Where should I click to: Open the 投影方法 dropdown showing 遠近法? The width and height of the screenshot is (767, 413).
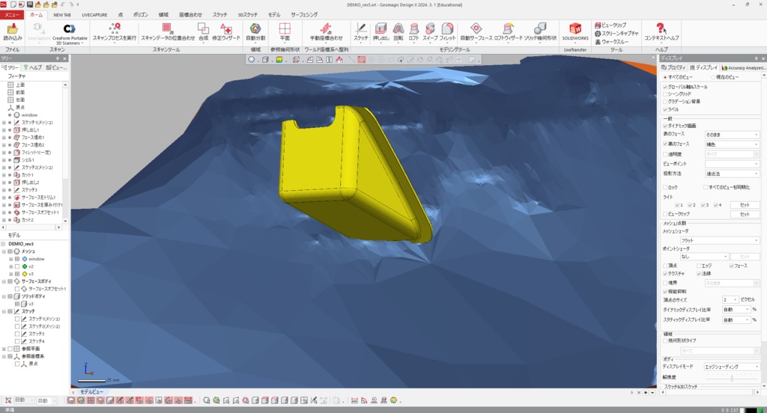732,174
